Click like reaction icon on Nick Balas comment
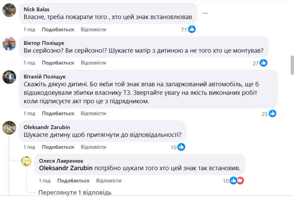The height and width of the screenshot is (197, 294). point(192,29)
